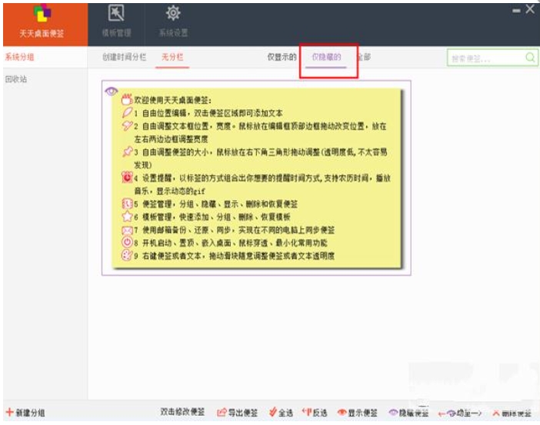Open 模板管理 template manager
Screen dimensions: 540x425
pos(116,21)
